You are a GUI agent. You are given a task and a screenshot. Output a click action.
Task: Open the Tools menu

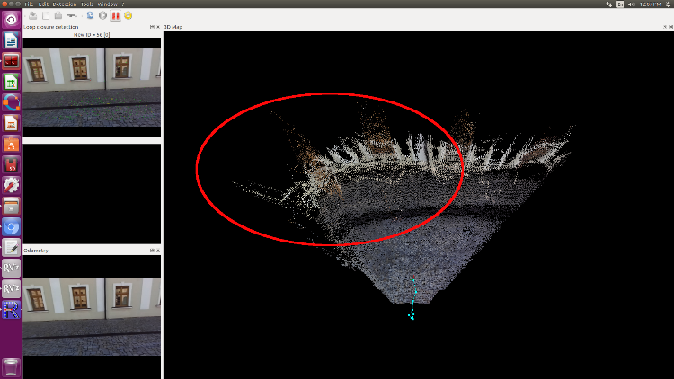(x=86, y=4)
